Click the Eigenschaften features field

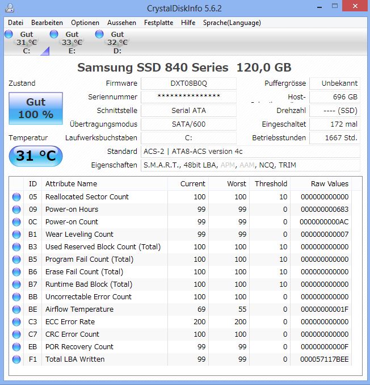[250, 165]
